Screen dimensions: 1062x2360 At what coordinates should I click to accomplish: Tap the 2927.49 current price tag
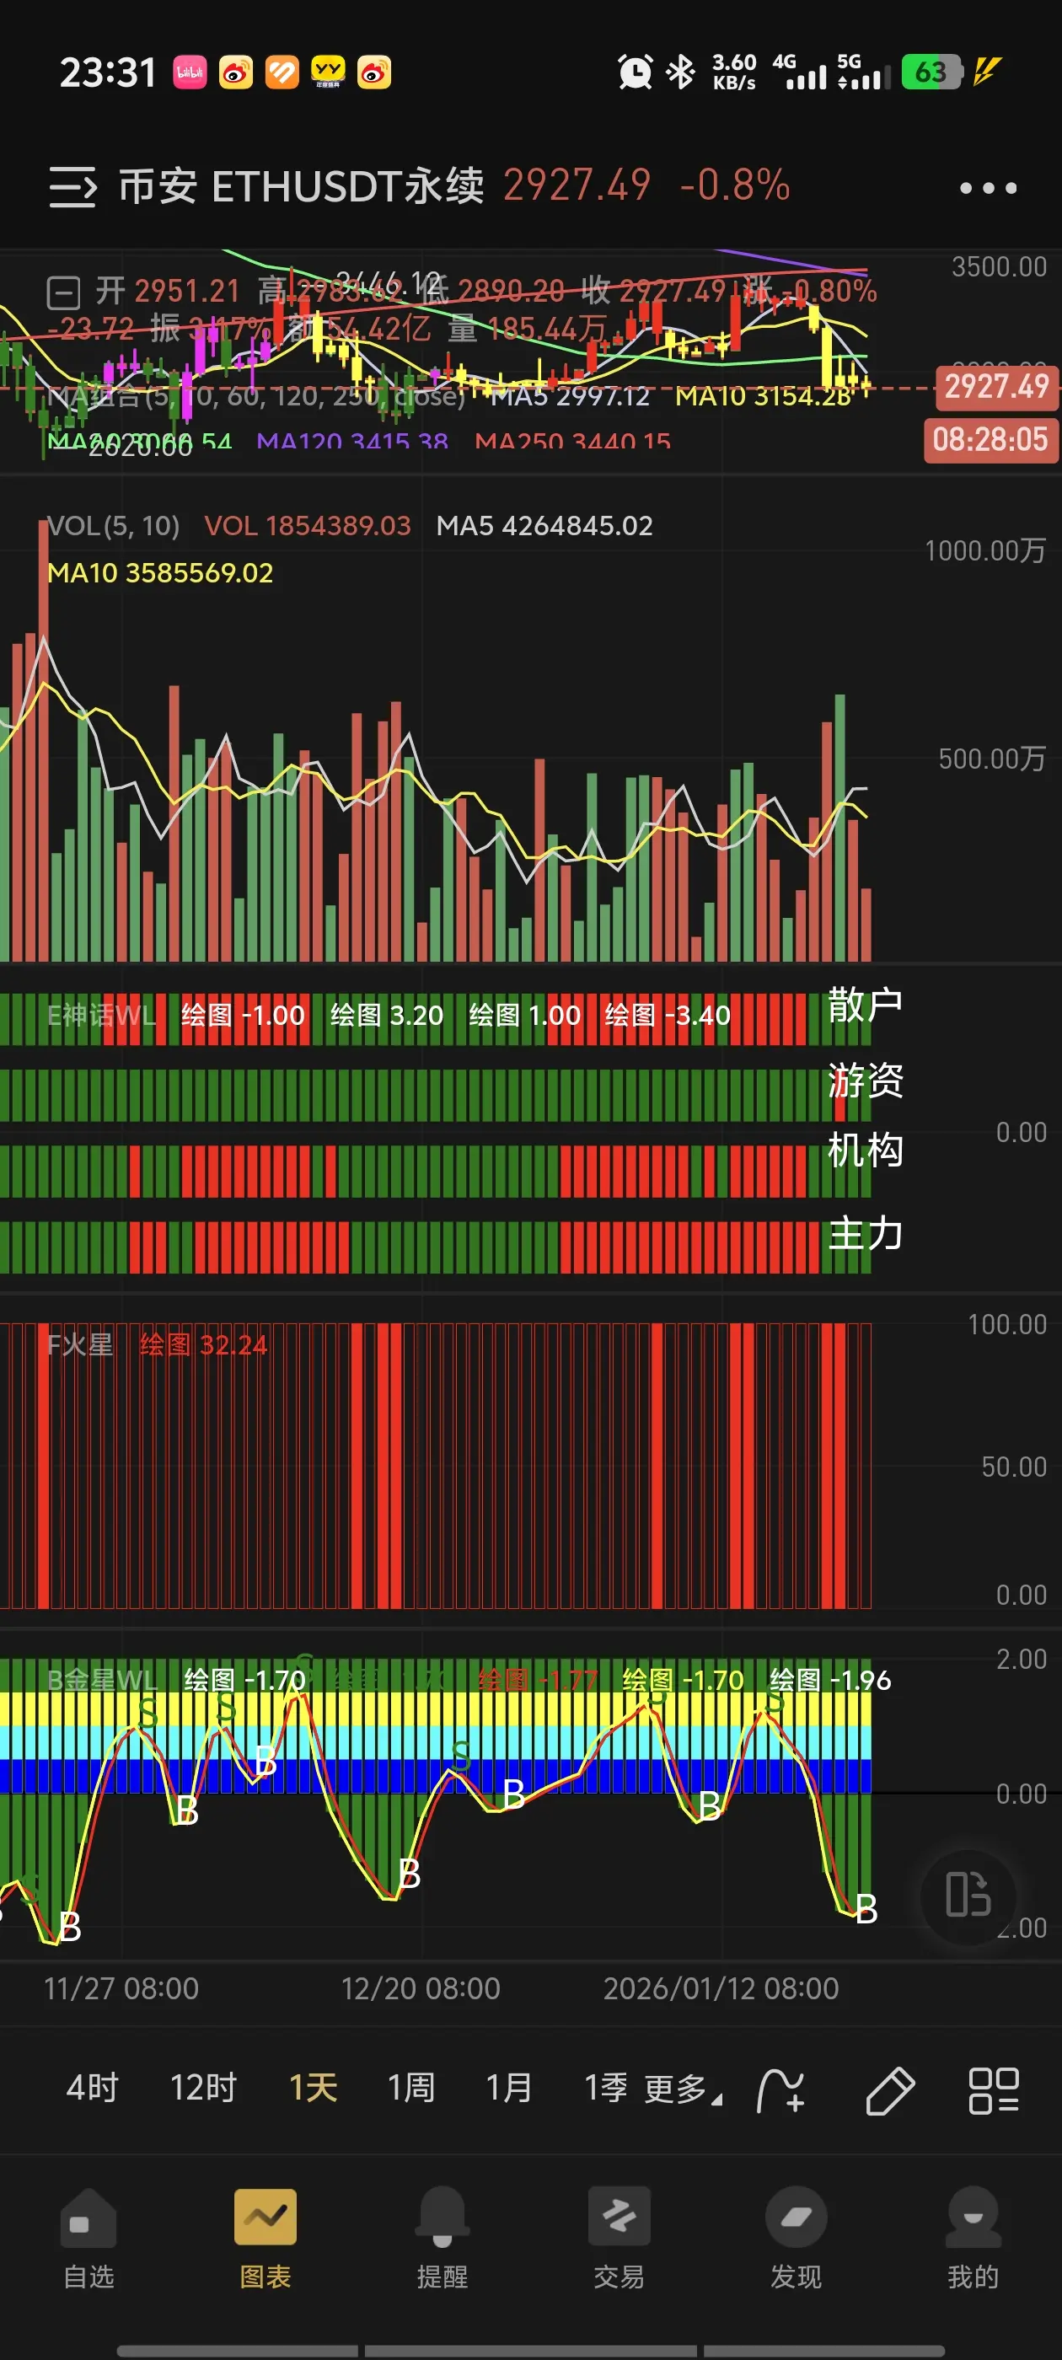[x=996, y=387]
